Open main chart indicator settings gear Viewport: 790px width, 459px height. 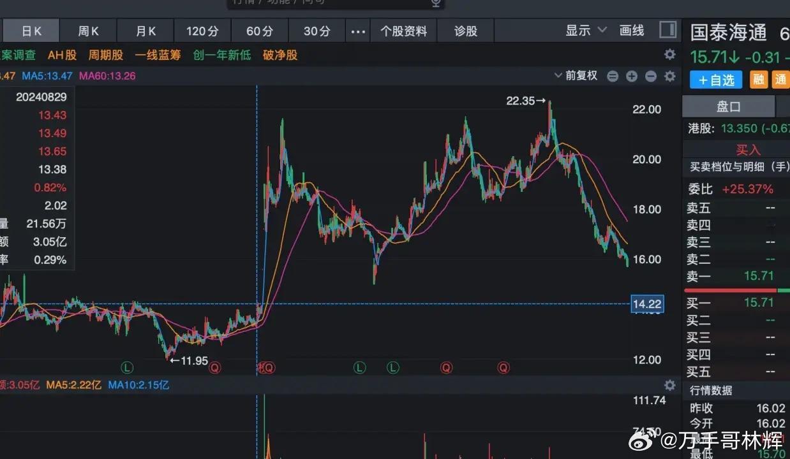[669, 76]
